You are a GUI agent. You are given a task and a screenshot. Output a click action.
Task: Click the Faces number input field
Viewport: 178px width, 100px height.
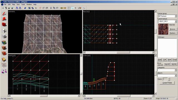[x=165, y=79]
